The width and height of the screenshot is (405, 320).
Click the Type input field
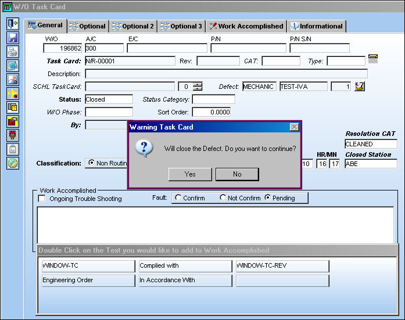(346, 61)
